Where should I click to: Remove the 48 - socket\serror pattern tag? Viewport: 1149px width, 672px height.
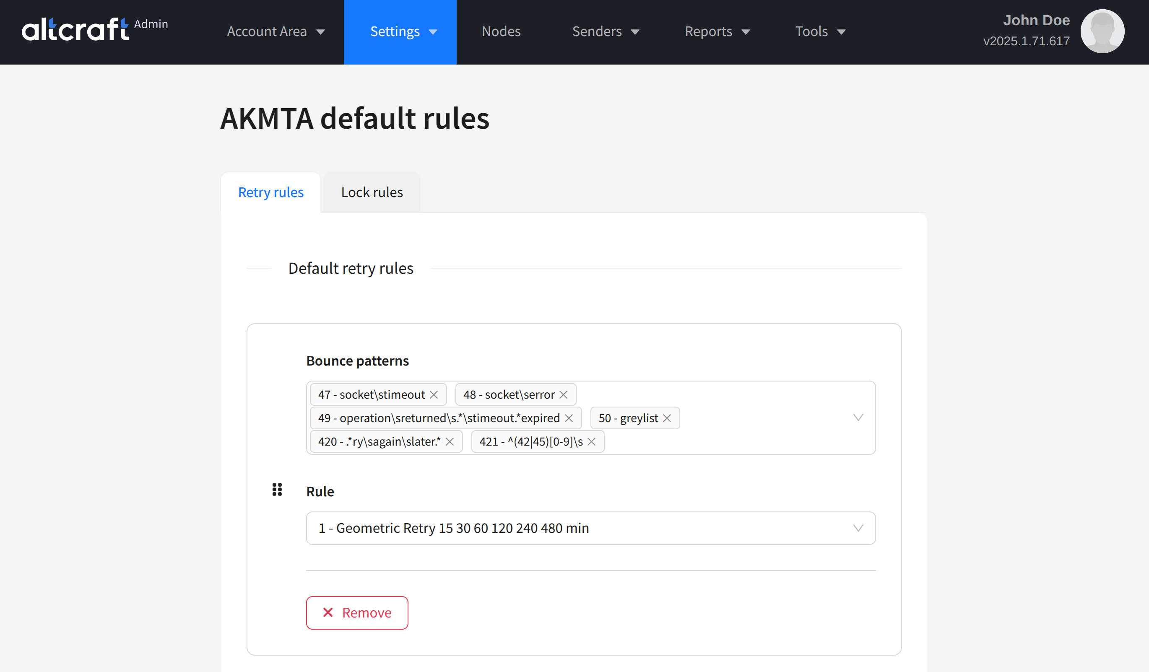(564, 395)
